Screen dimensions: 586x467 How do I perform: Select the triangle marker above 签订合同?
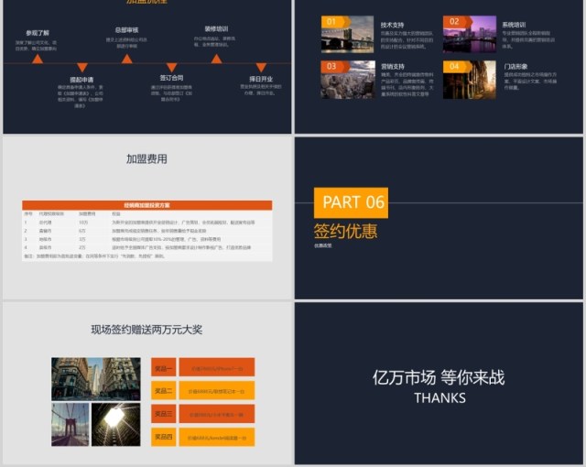point(171,68)
